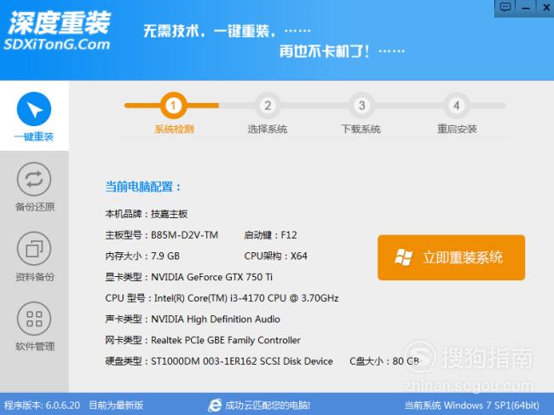Click the 重启安装 step label
554x415 pixels.
click(x=457, y=129)
